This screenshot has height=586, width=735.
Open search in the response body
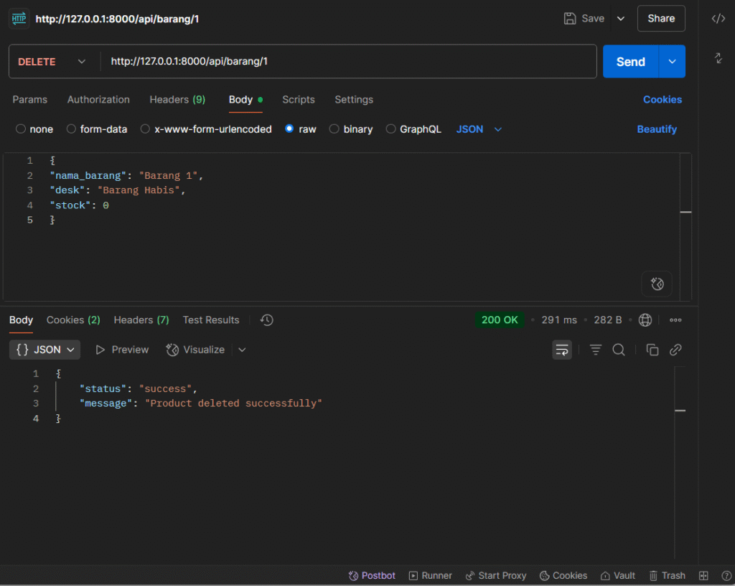tap(618, 350)
